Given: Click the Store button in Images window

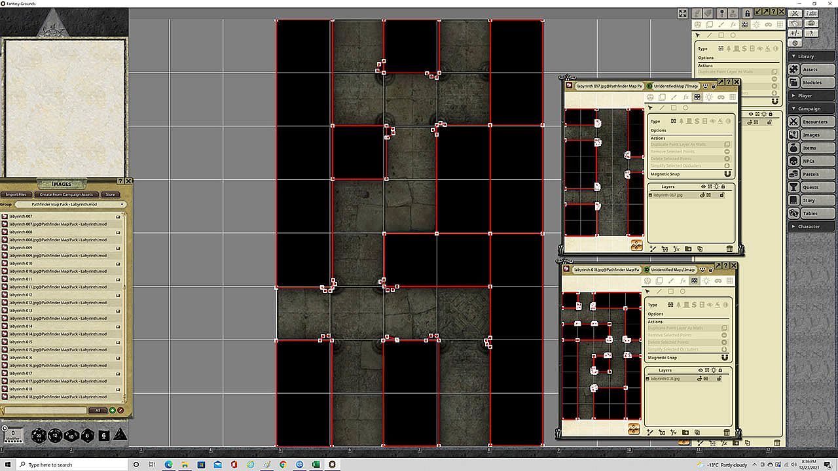Looking at the screenshot, I should 110,194.
